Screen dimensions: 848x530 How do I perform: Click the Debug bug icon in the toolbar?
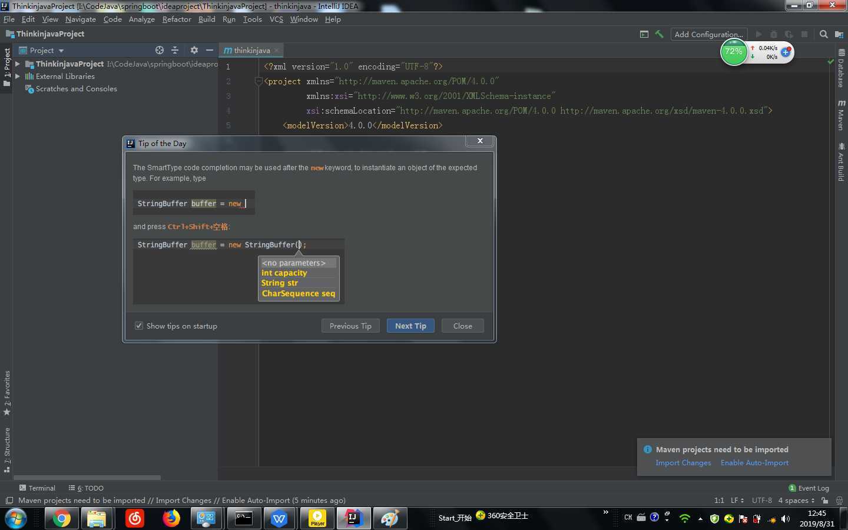(774, 34)
